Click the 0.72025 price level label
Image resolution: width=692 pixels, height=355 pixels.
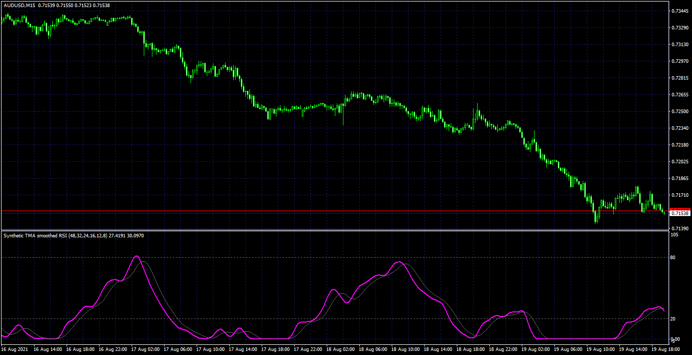(x=680, y=161)
